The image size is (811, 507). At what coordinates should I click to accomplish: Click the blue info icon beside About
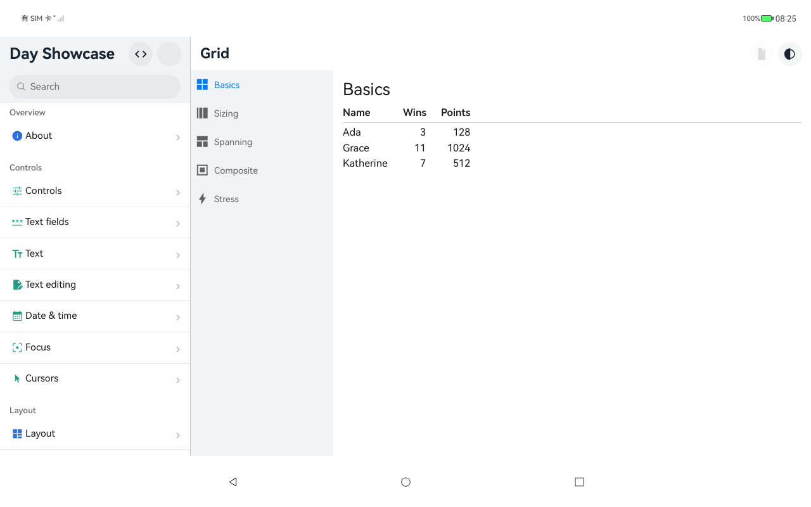click(x=17, y=136)
